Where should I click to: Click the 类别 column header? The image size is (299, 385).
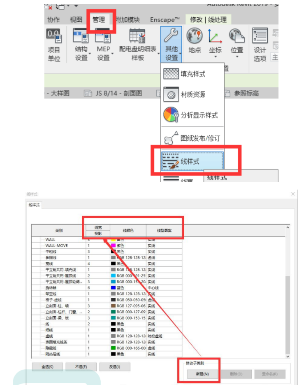pos(59,230)
